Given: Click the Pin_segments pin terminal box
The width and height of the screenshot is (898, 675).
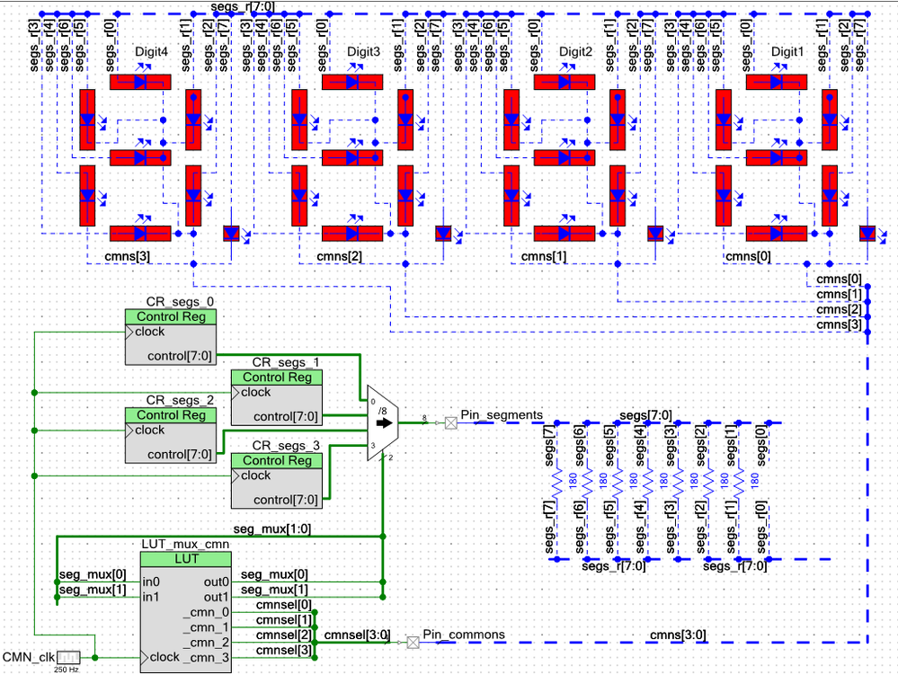Looking at the screenshot, I should tap(451, 423).
